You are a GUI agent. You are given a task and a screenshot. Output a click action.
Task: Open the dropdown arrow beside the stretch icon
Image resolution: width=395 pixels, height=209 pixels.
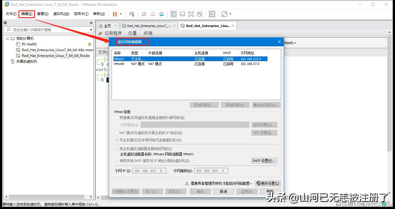pos(230,14)
